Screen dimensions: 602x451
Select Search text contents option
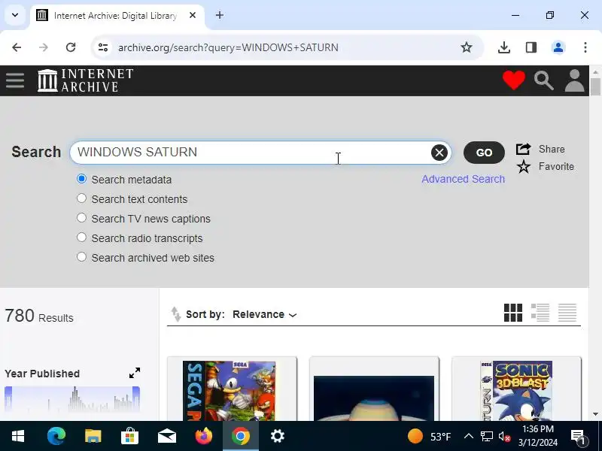click(x=81, y=198)
